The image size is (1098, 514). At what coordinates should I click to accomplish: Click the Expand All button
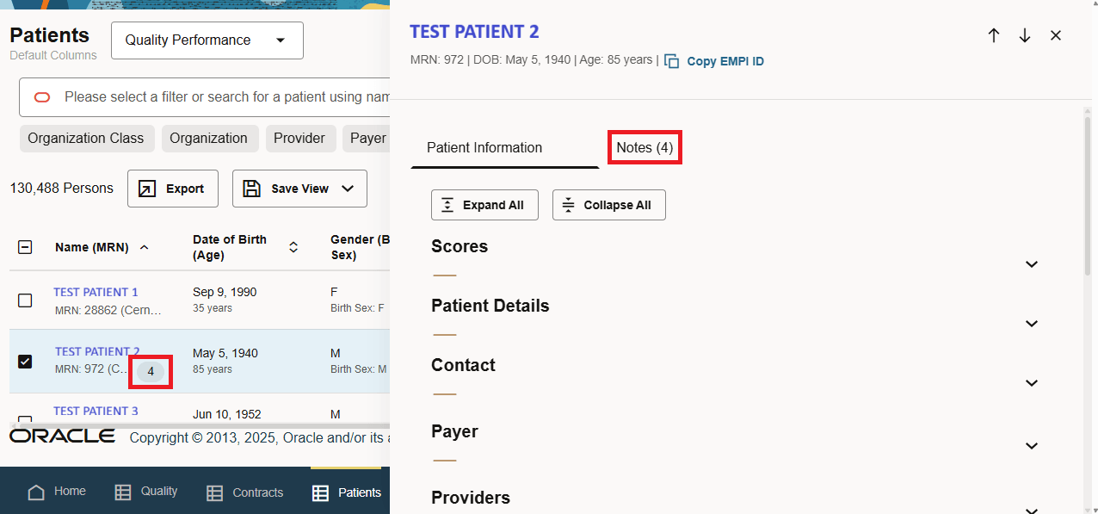pyautogui.click(x=484, y=205)
